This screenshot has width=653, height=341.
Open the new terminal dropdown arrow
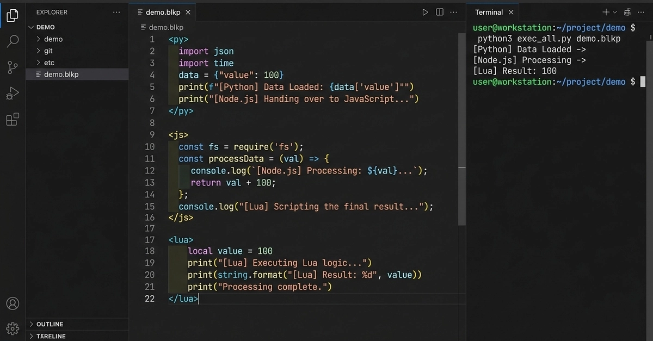(615, 12)
